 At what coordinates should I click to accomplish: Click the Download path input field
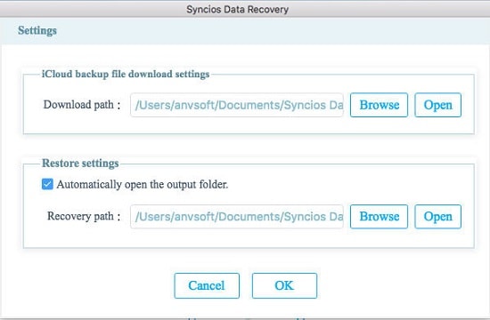[237, 105]
